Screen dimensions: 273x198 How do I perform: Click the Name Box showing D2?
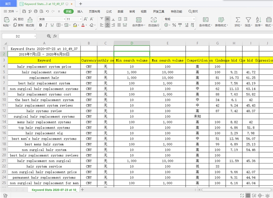(x=18, y=36)
